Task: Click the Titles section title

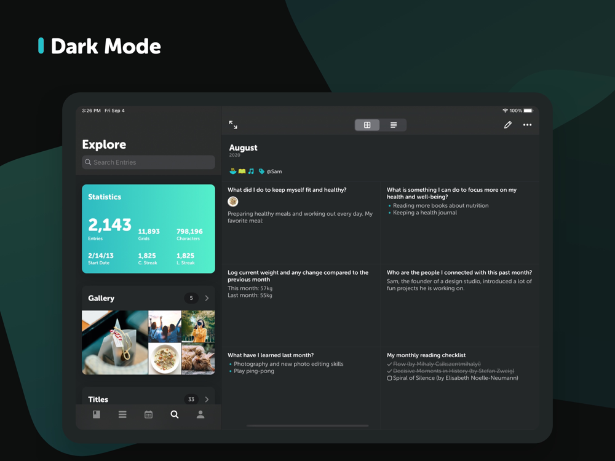Action: (x=98, y=400)
